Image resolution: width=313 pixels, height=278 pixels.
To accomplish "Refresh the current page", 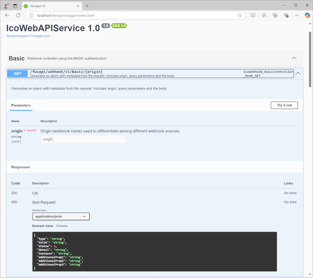I will click(18, 15).
